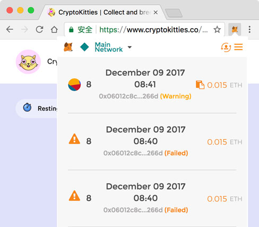Copy transaction hash of 08:41 transaction
The width and height of the screenshot is (259, 227).
[x=200, y=85]
